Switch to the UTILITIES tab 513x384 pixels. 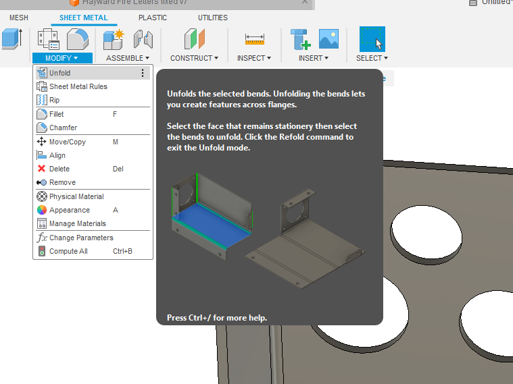click(213, 18)
